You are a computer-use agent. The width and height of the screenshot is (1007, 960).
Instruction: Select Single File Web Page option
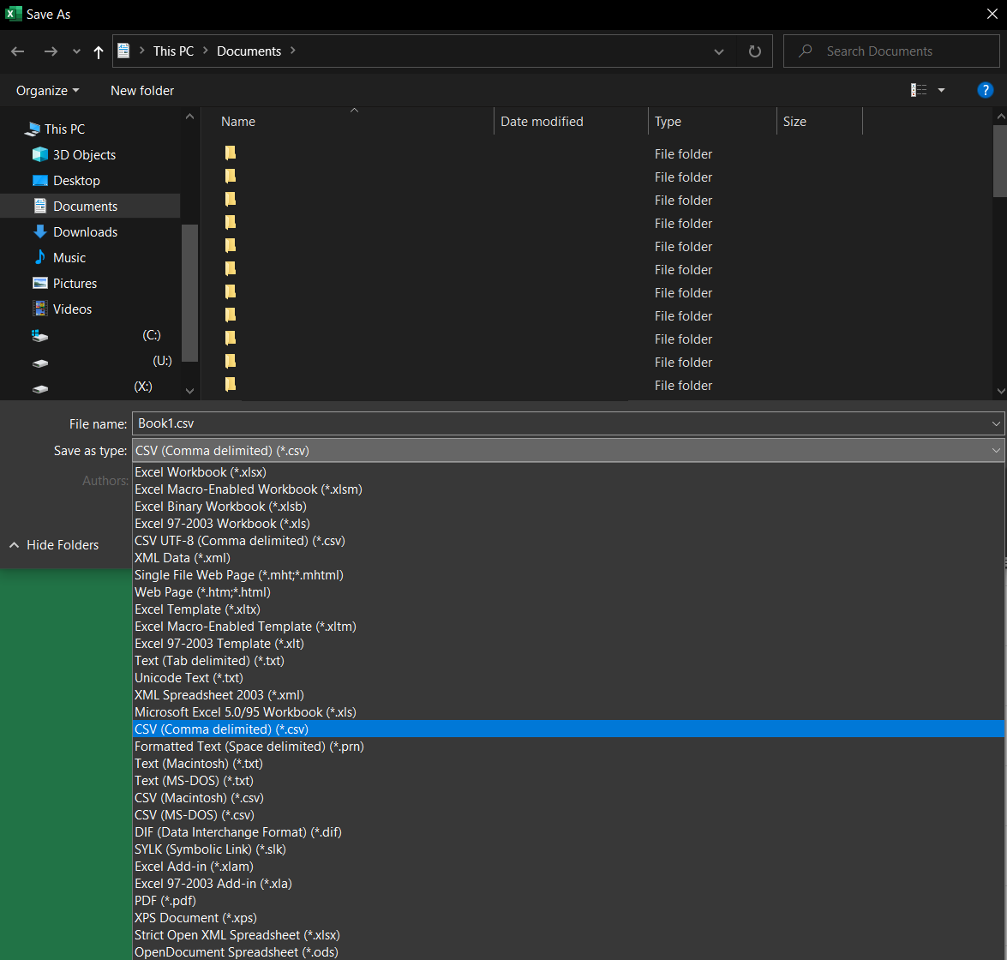(568, 575)
